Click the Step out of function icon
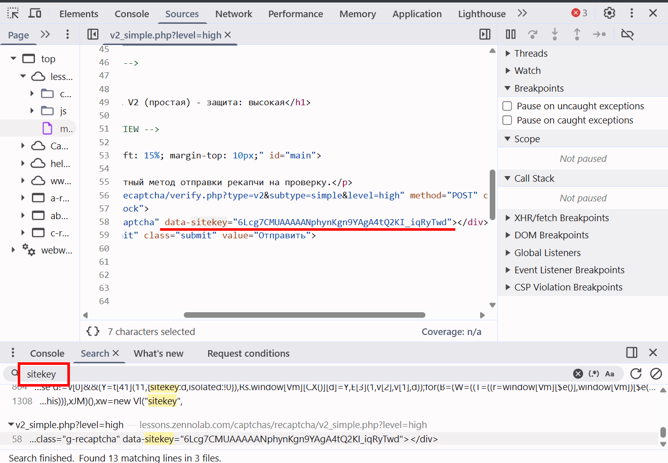The image size is (668, 463). click(577, 34)
